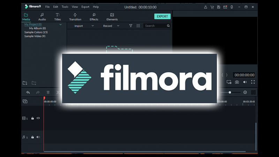
Task: Enter fullscreen preview
Action: point(253,82)
